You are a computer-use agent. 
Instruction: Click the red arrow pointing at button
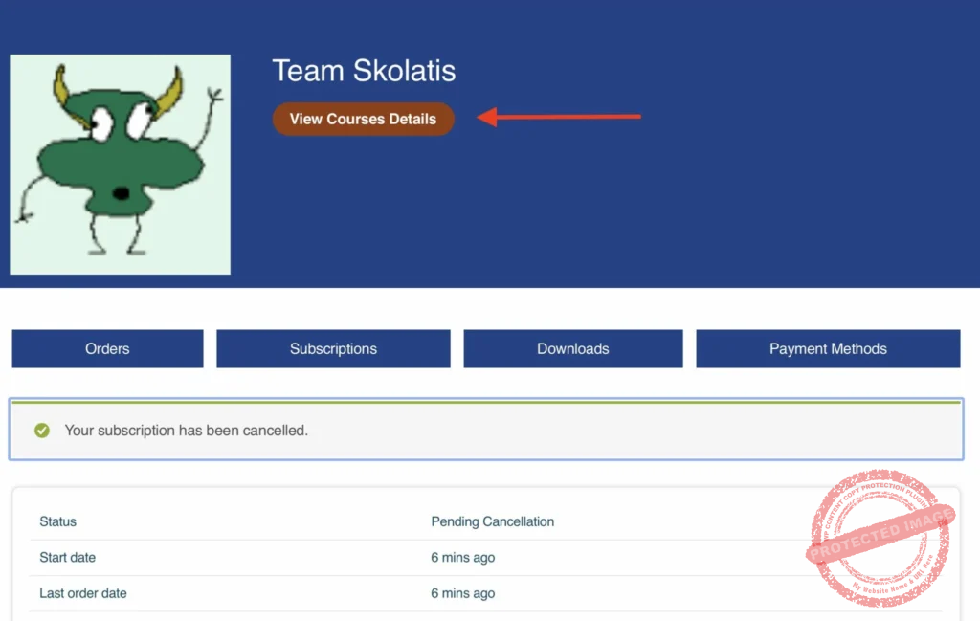pos(559,118)
